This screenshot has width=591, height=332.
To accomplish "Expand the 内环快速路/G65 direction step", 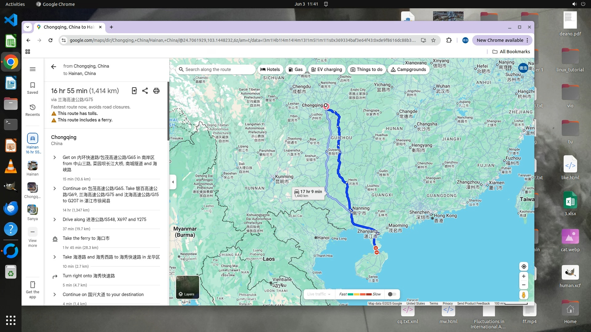I will pos(55,157).
